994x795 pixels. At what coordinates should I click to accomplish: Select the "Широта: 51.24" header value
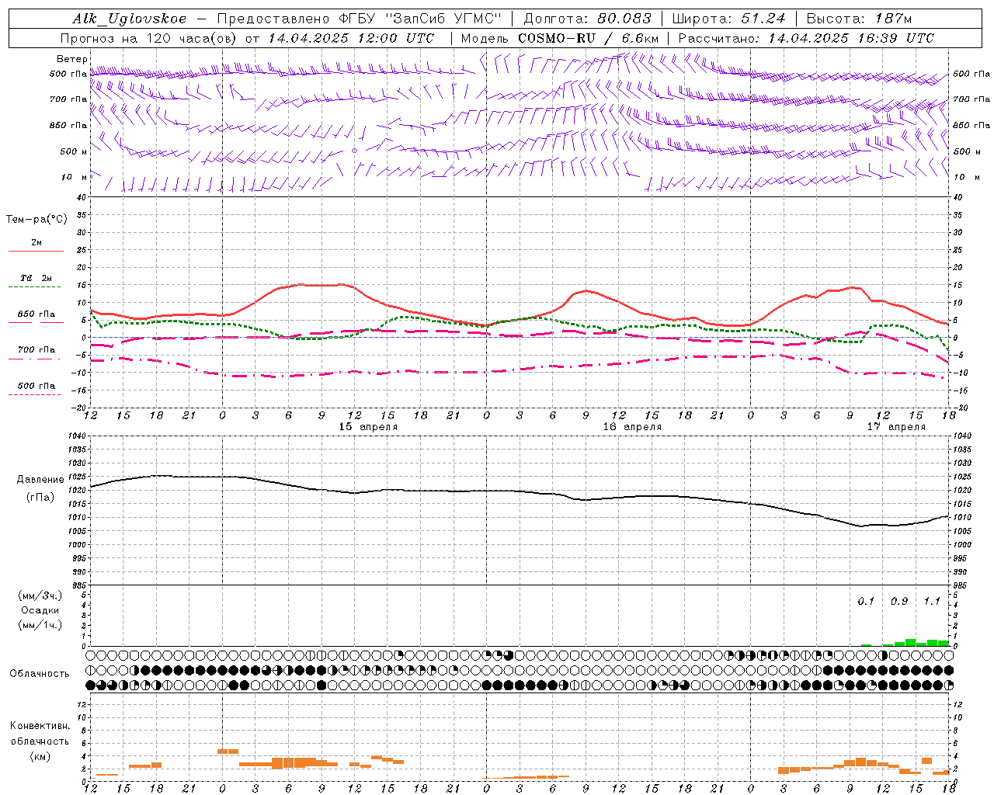pyautogui.click(x=728, y=19)
